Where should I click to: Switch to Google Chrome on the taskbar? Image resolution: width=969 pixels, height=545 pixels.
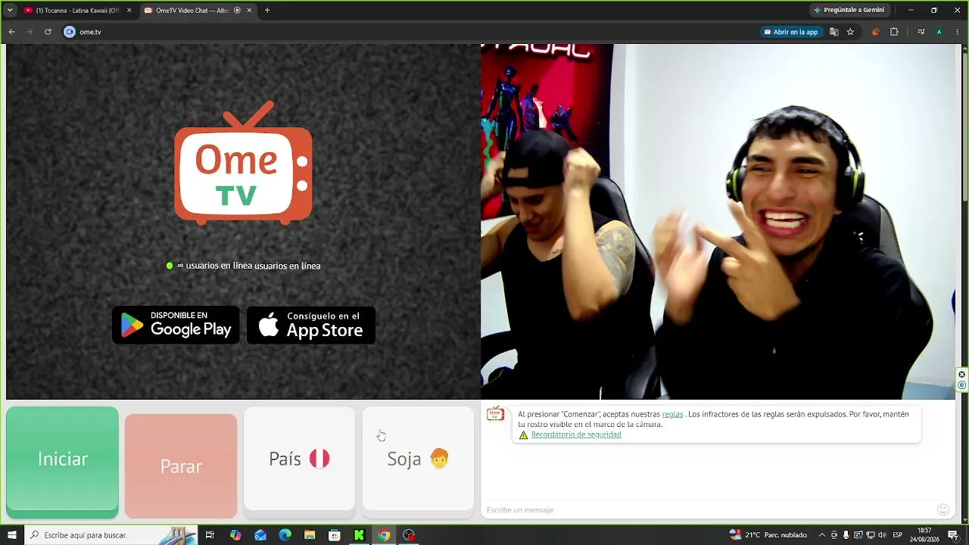coord(384,535)
